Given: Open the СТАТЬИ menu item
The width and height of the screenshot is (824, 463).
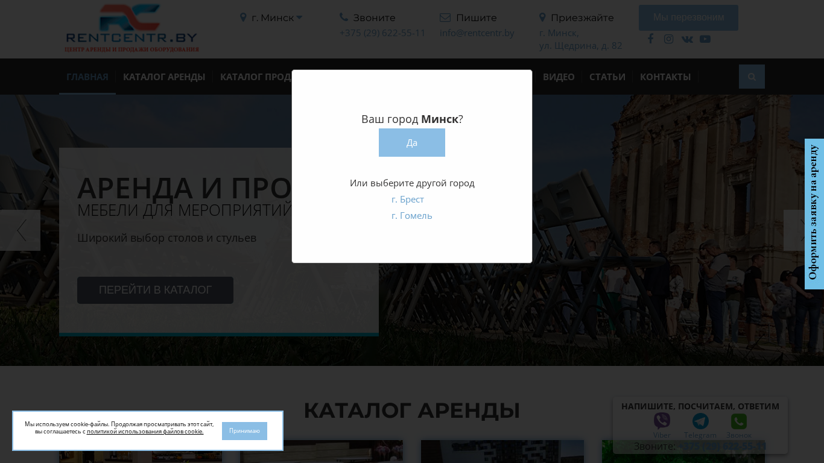Looking at the screenshot, I should point(607,77).
